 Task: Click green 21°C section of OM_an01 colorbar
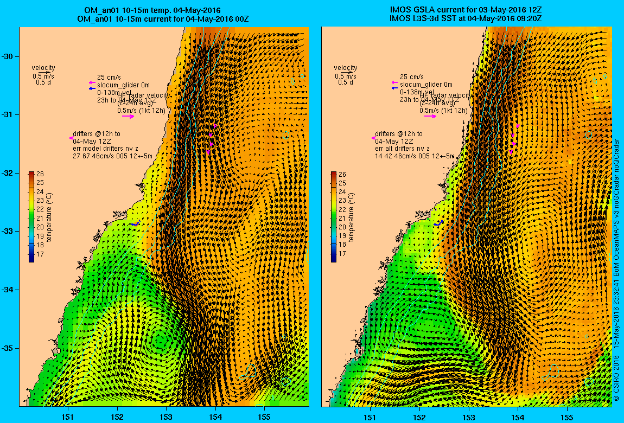[x=31, y=218]
